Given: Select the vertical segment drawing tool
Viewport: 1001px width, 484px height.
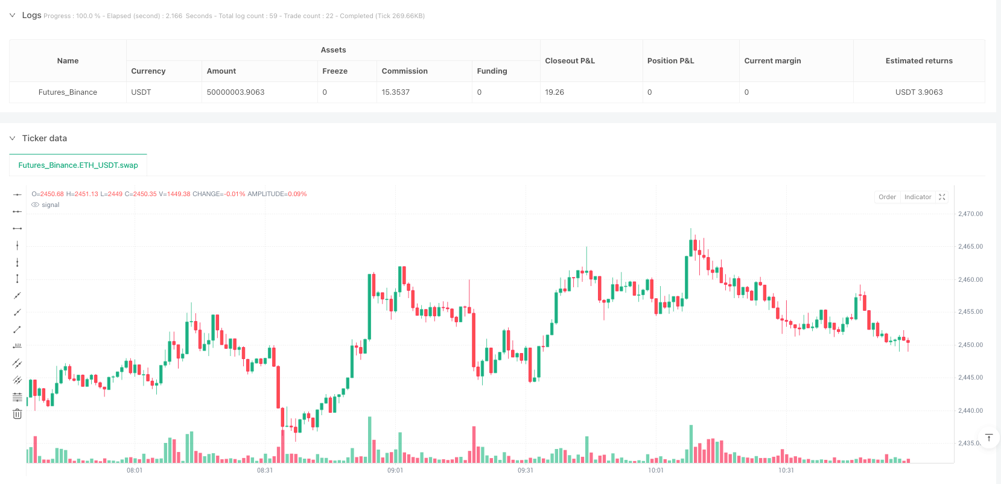Looking at the screenshot, I should (x=17, y=279).
